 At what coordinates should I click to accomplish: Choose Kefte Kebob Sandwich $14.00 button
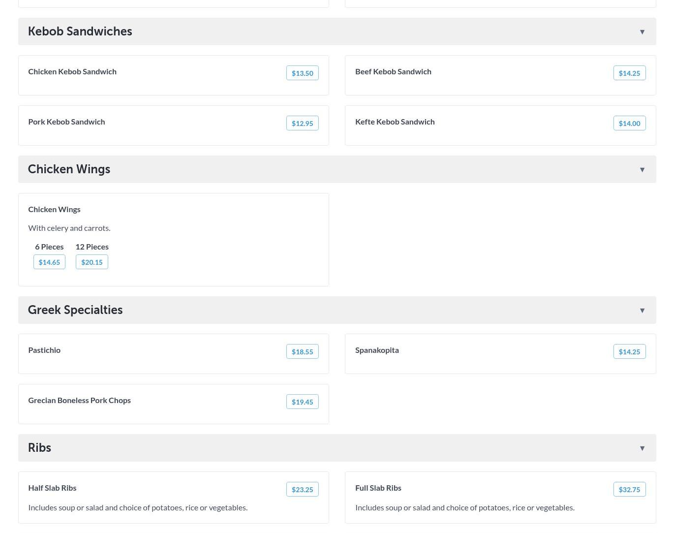[x=629, y=124]
